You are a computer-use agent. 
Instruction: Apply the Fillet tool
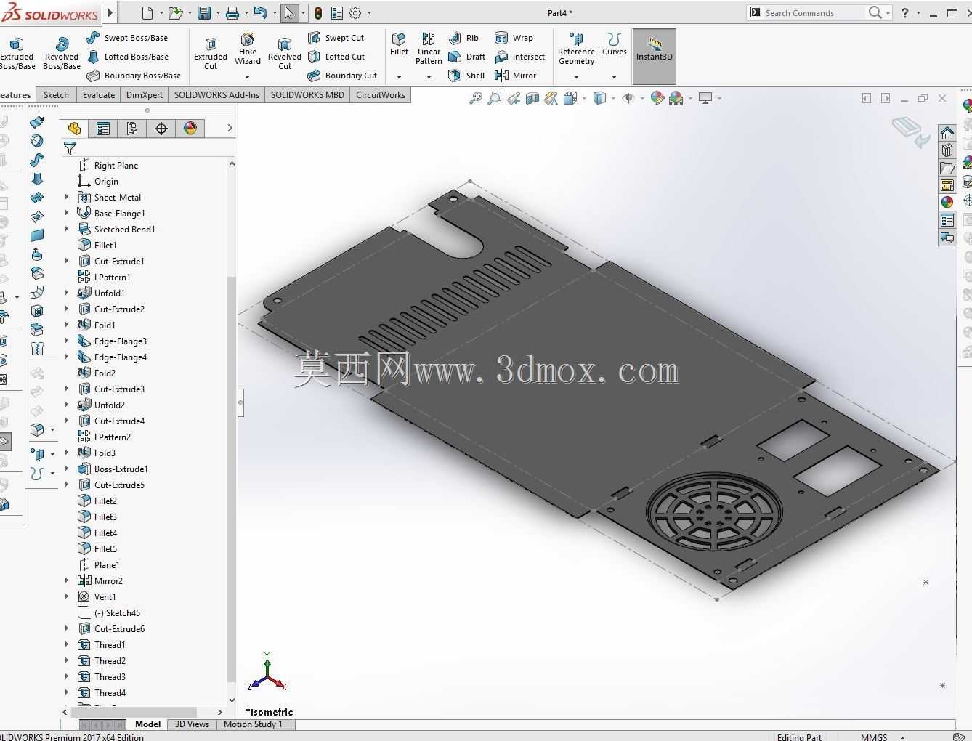[399, 44]
